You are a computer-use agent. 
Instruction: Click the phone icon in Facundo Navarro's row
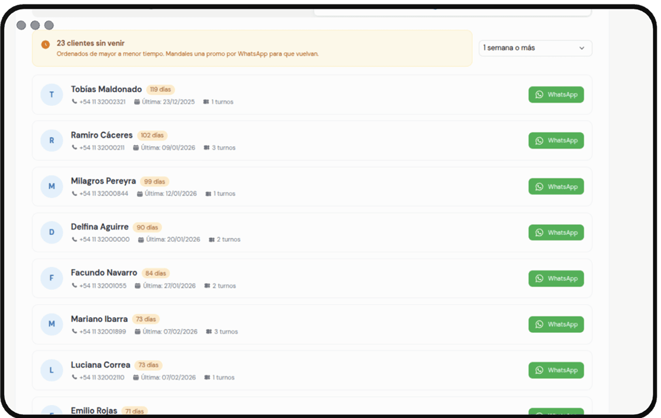[x=74, y=286]
